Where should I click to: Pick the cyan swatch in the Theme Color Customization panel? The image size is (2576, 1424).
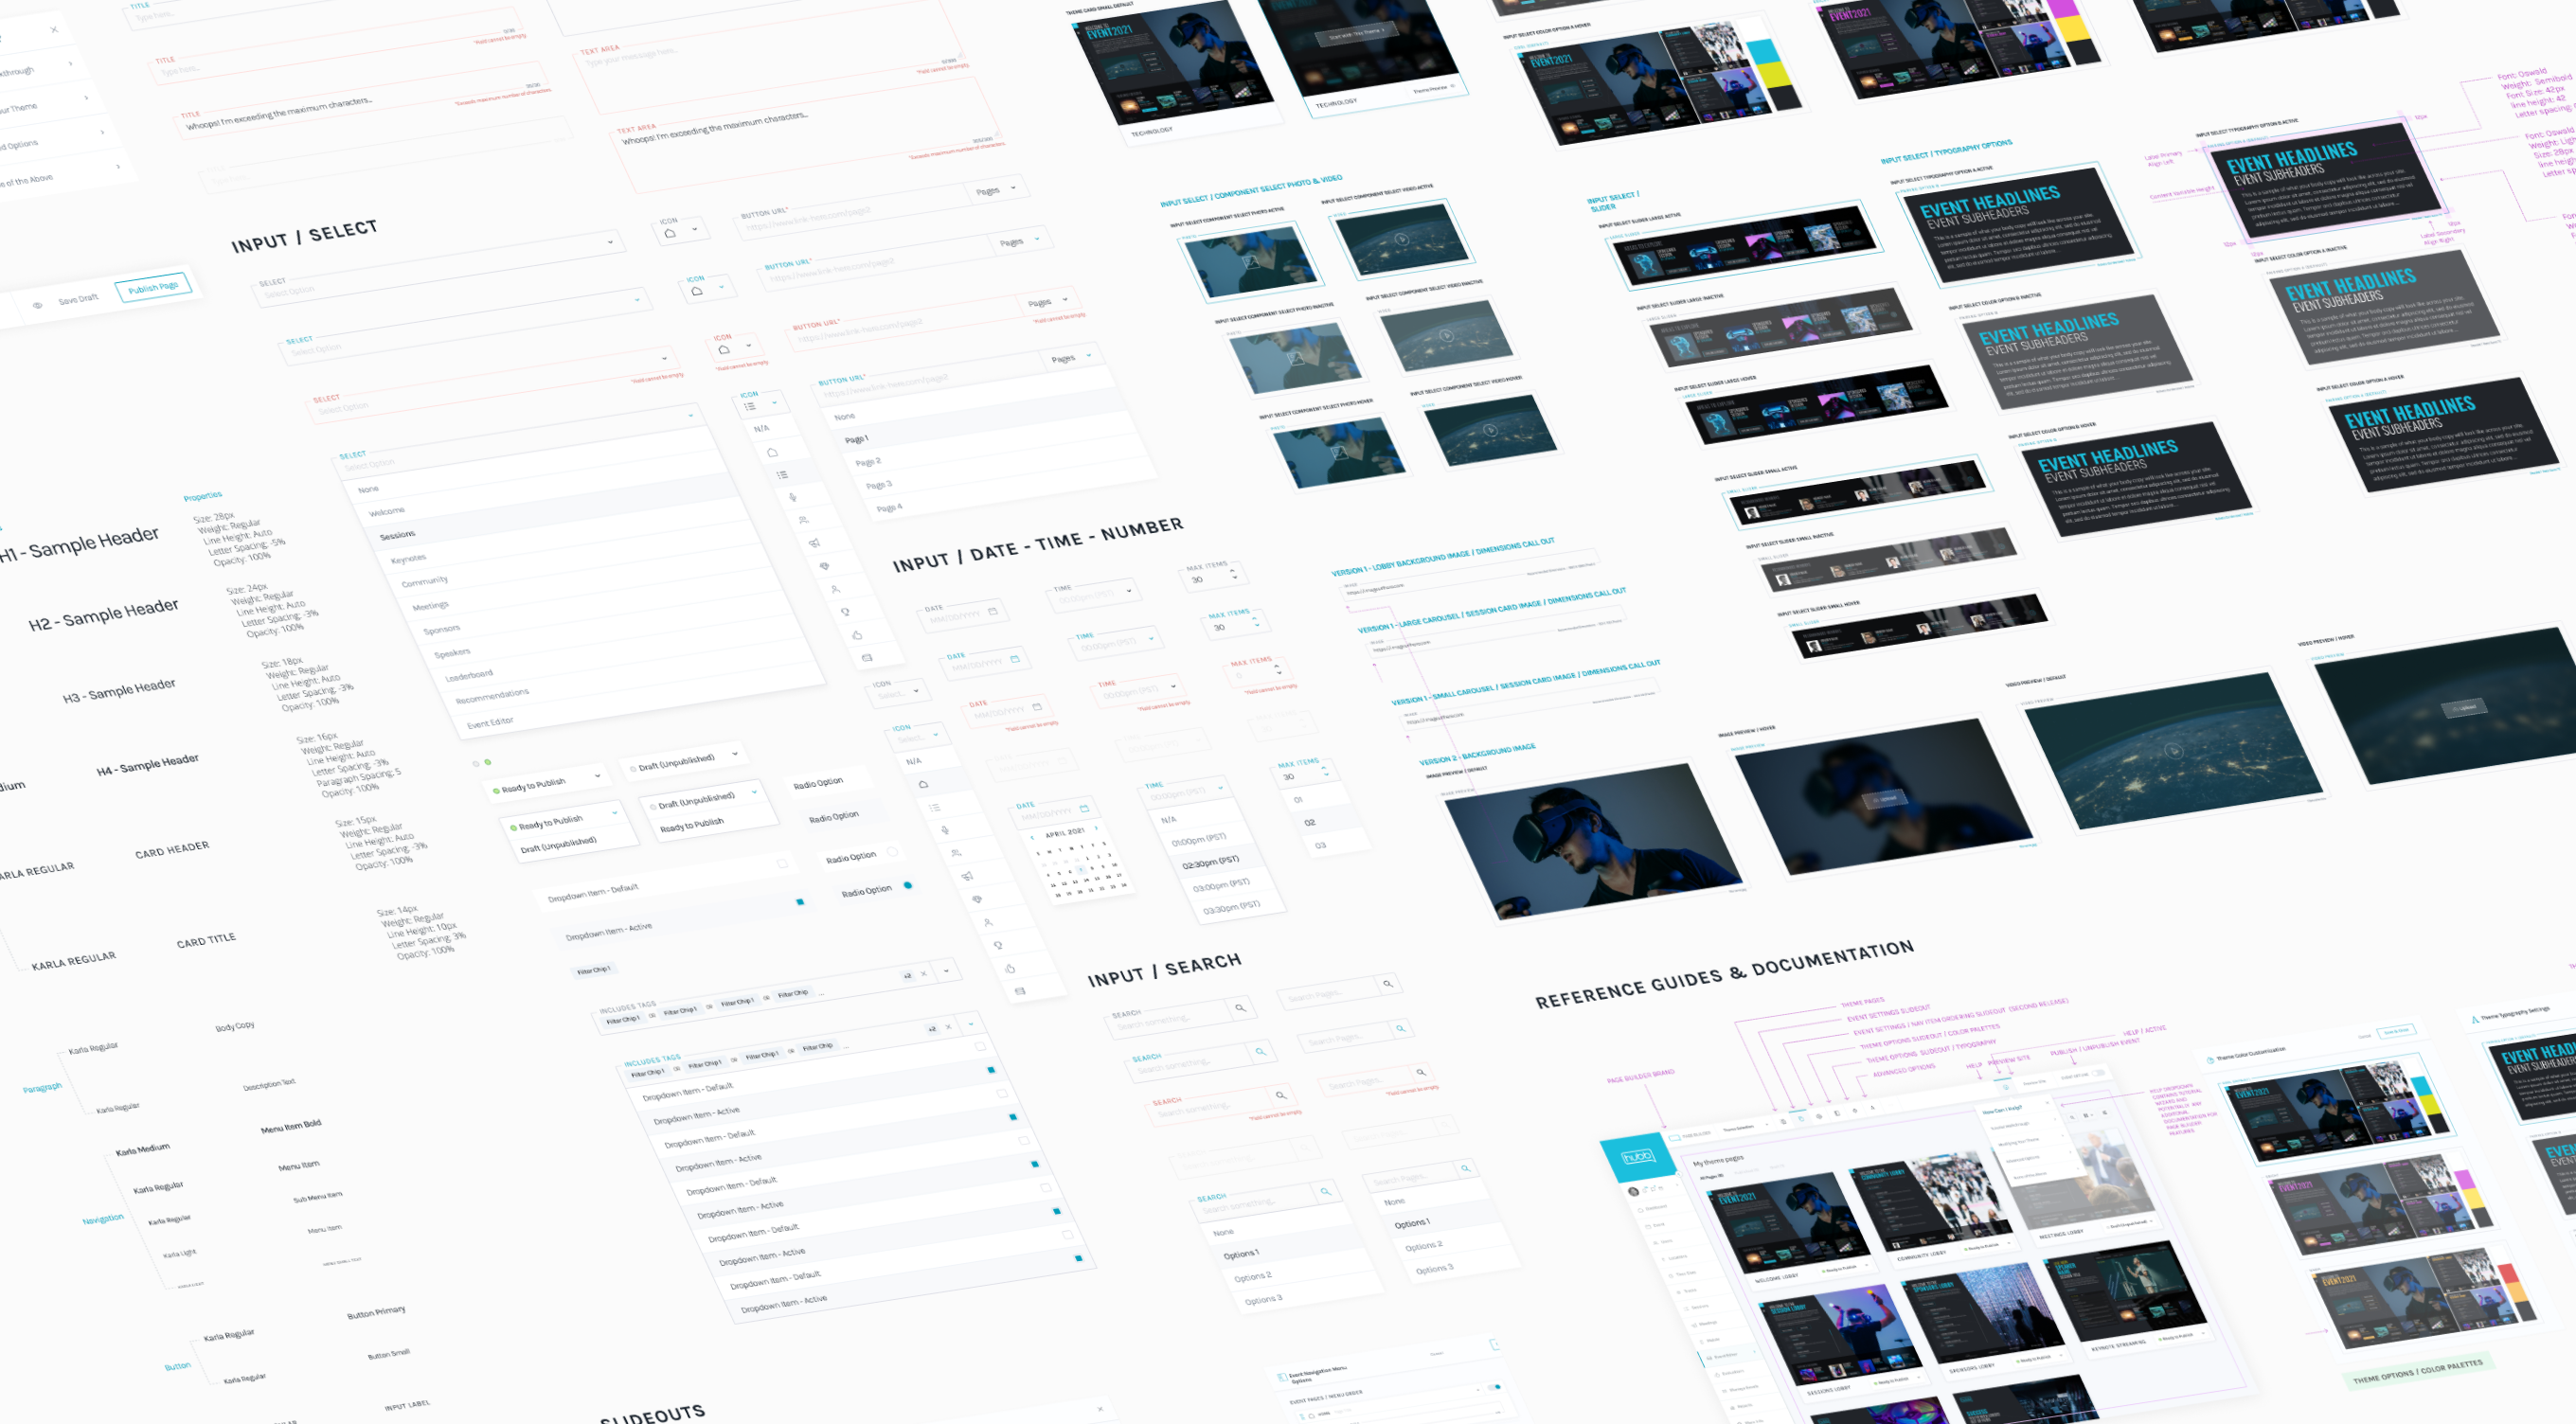(2422, 1088)
